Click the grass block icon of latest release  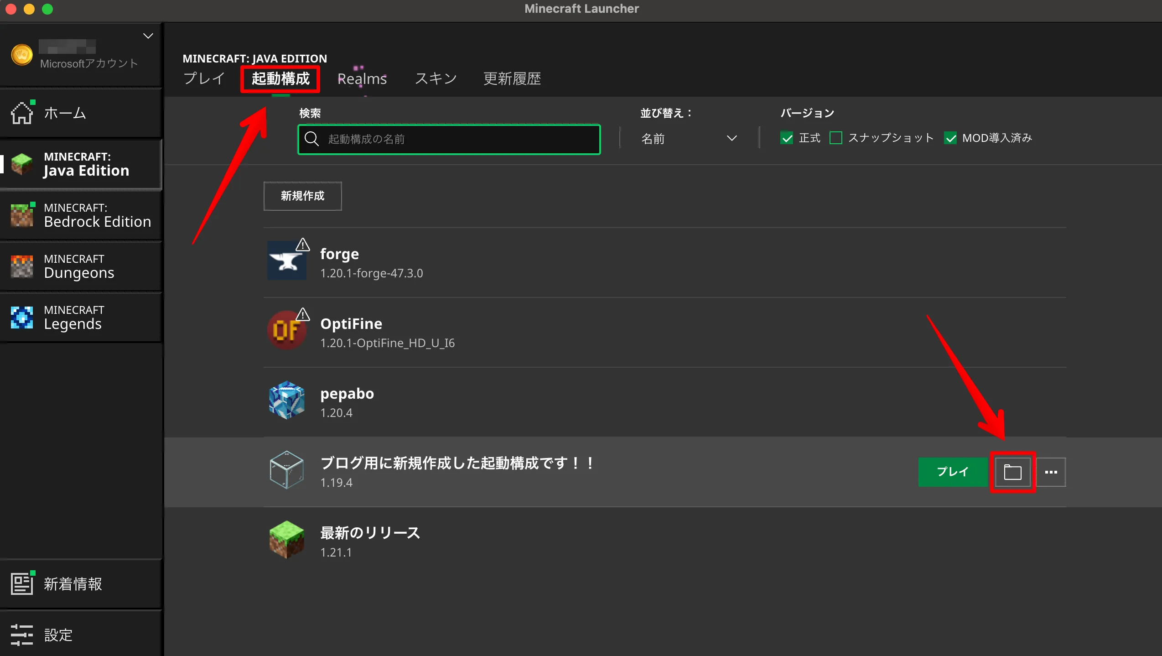click(x=286, y=540)
